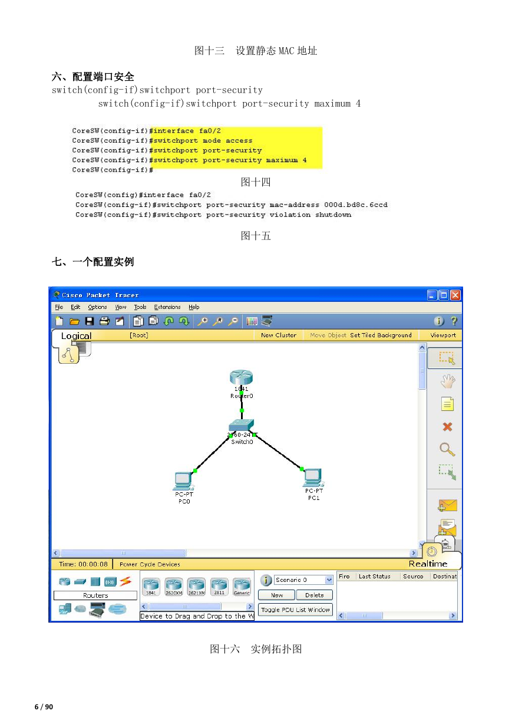Open the Activity Wizard toolbar icon
The image size is (512, 724).
[120, 321]
